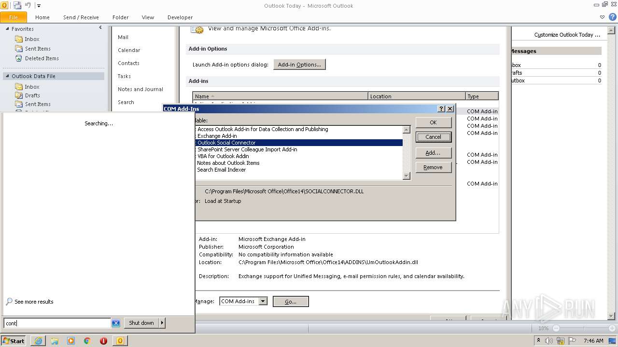This screenshot has width=618, height=347.
Task: Click add-ins list scrollbar down arrow
Action: tap(407, 176)
